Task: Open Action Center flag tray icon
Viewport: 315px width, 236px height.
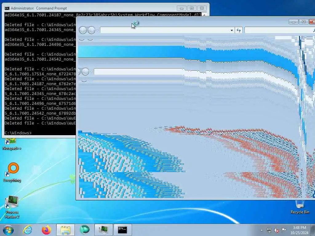Action: 284,230
